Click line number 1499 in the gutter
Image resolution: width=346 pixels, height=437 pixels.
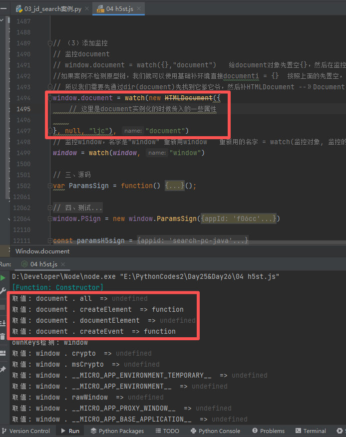pyautogui.click(x=23, y=153)
